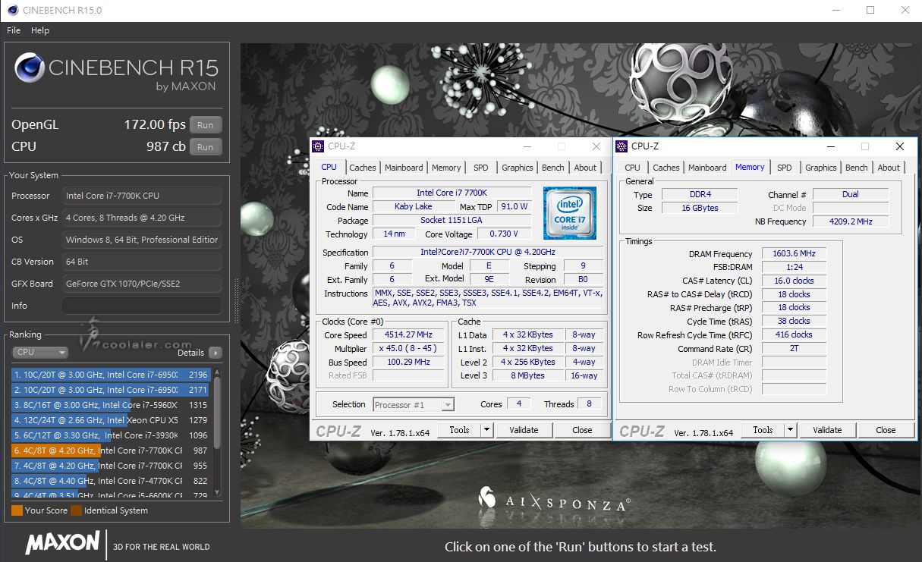Image resolution: width=922 pixels, height=562 pixels.
Task: Switch to SPD tab in CPU-Z Memory window
Action: [x=785, y=168]
